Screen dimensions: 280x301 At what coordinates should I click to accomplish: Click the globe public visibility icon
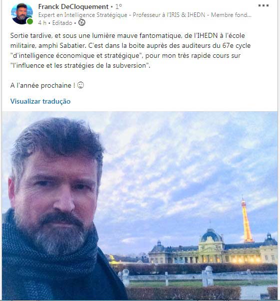[82, 23]
